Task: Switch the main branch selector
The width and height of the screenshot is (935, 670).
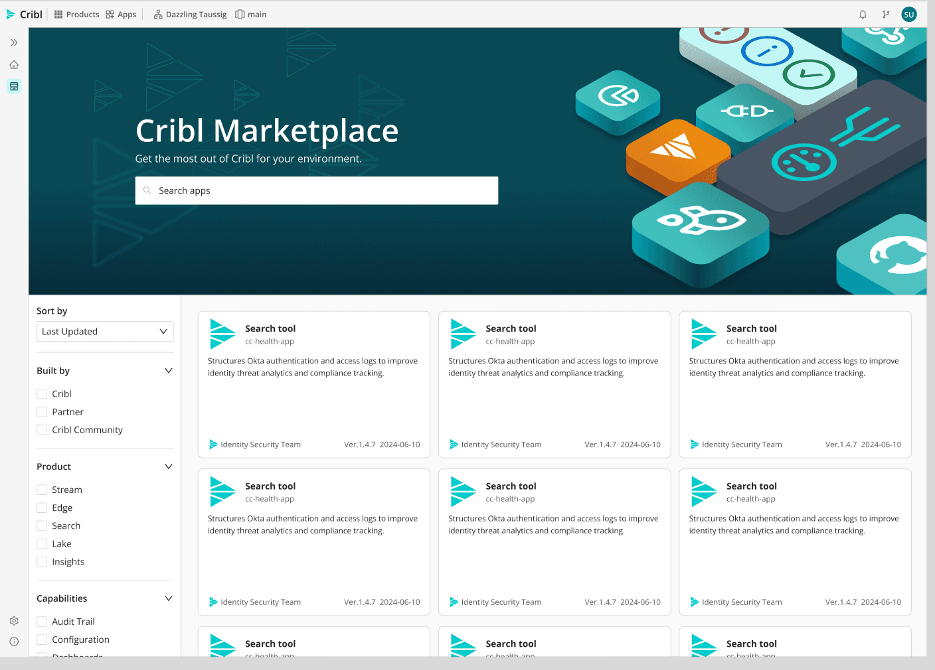Action: 251,14
